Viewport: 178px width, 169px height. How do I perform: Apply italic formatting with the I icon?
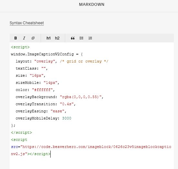(x=24, y=38)
